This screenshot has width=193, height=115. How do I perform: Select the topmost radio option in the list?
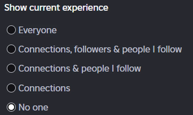click(11, 30)
